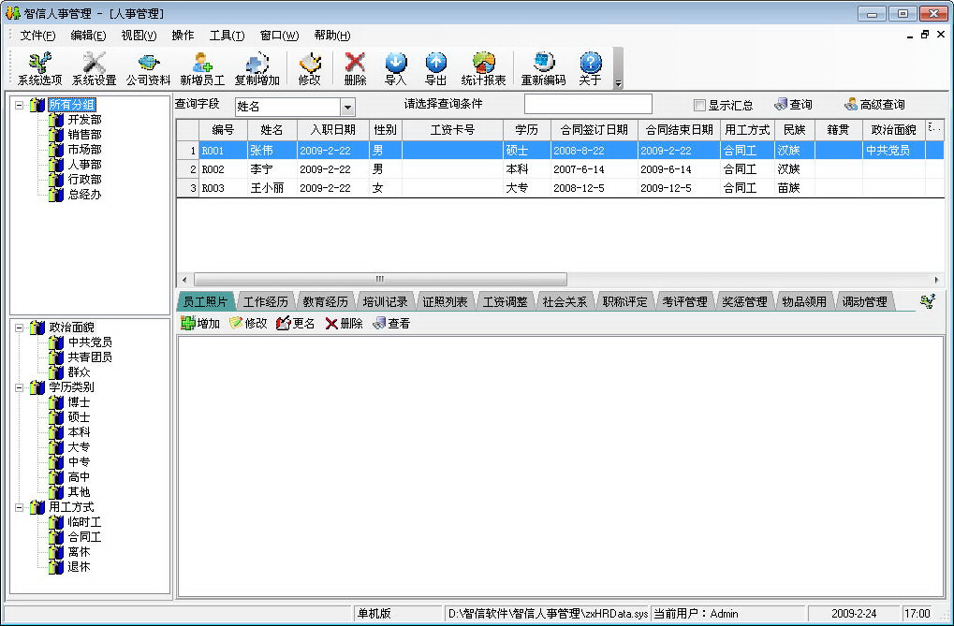Viewport: 954px width, 626px height.
Task: Select 本科 under 学历类别
Action: [x=79, y=432]
